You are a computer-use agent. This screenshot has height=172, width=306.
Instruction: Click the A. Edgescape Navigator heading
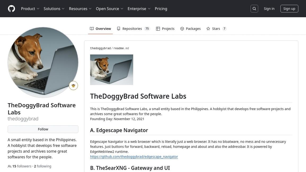pos(119,130)
